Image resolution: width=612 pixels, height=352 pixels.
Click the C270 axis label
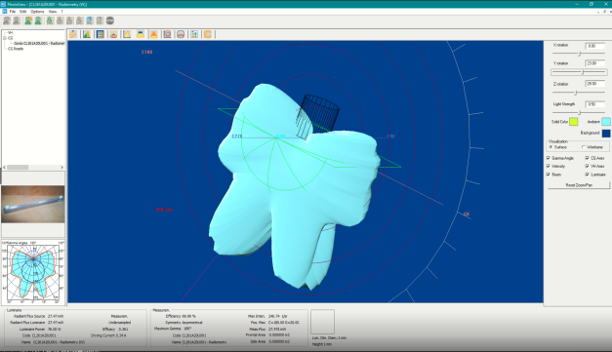(237, 137)
